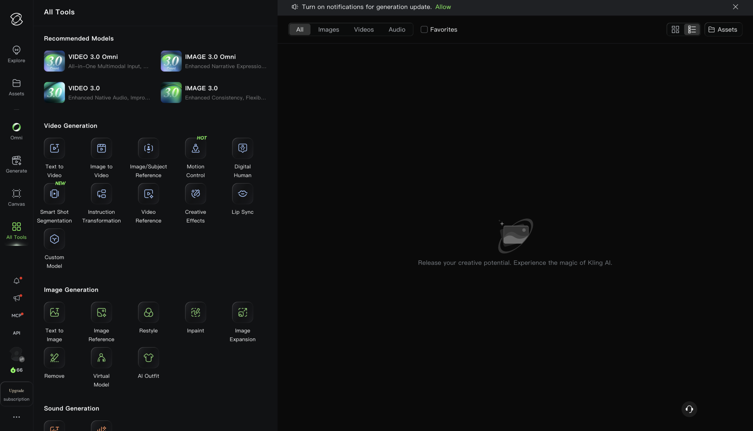
Task: Click the Assets folder button
Action: point(723,29)
